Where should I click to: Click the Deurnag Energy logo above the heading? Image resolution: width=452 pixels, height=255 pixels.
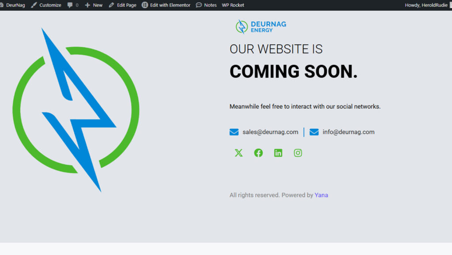(260, 26)
